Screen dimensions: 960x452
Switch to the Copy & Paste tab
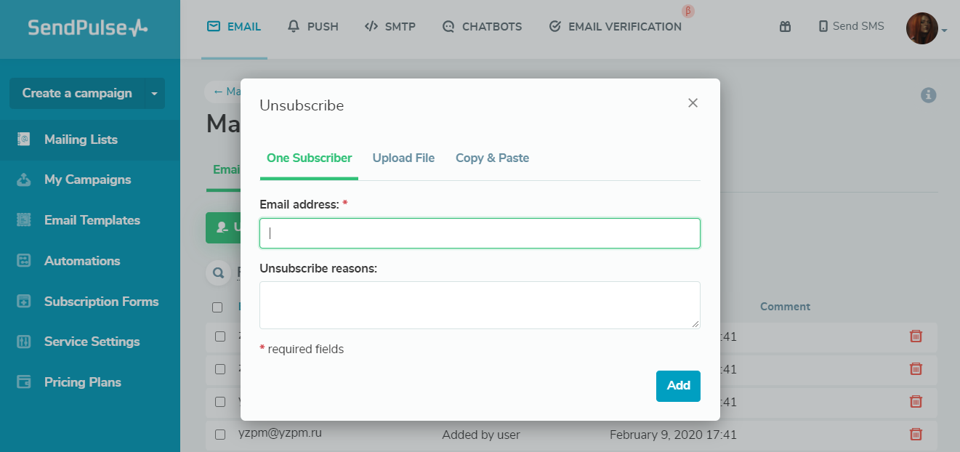[492, 158]
